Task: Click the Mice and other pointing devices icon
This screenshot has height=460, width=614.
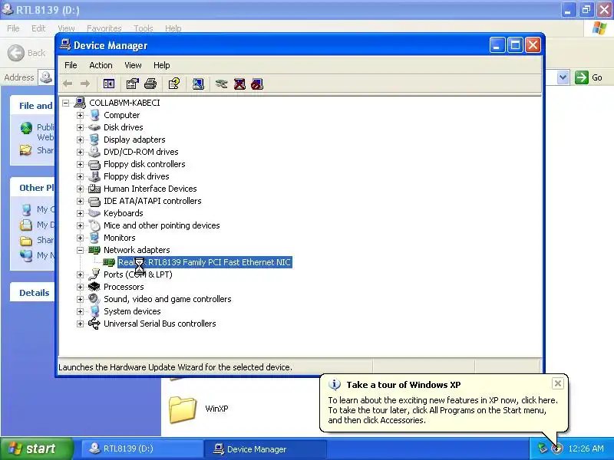Action: (x=94, y=225)
